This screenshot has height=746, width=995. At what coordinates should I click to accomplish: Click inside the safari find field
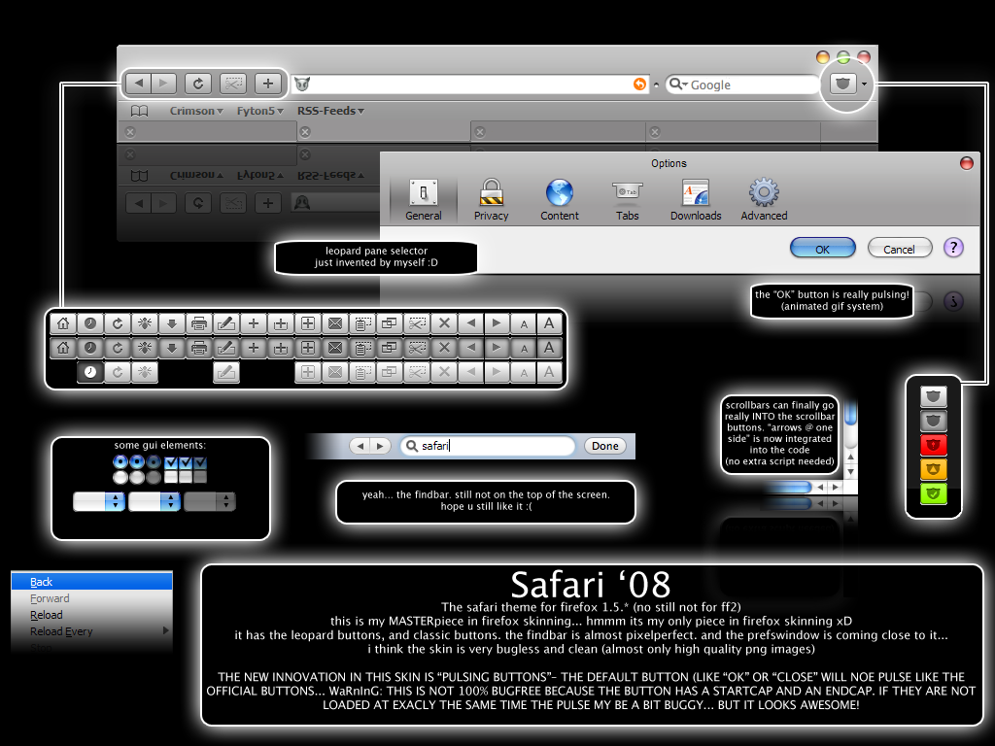pyautogui.click(x=486, y=445)
